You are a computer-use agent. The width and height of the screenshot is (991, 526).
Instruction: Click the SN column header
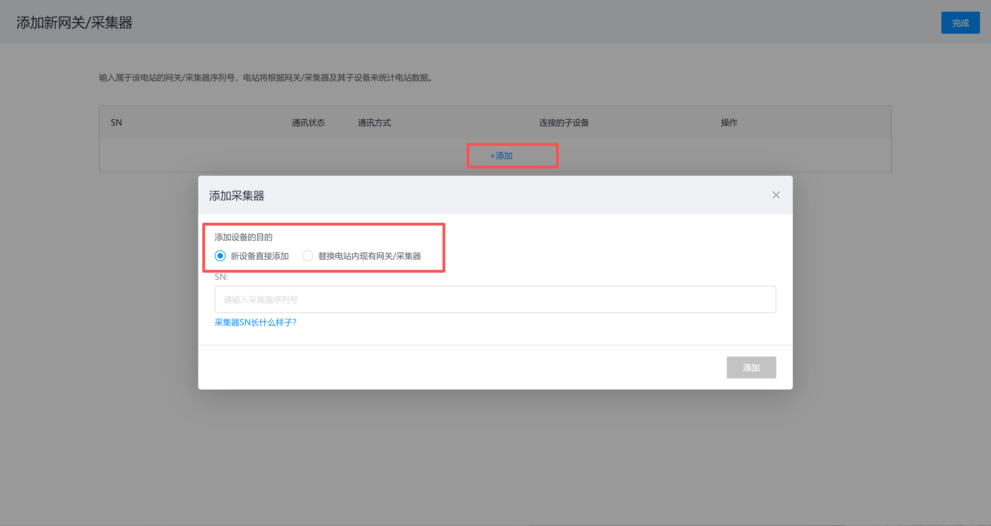point(116,122)
